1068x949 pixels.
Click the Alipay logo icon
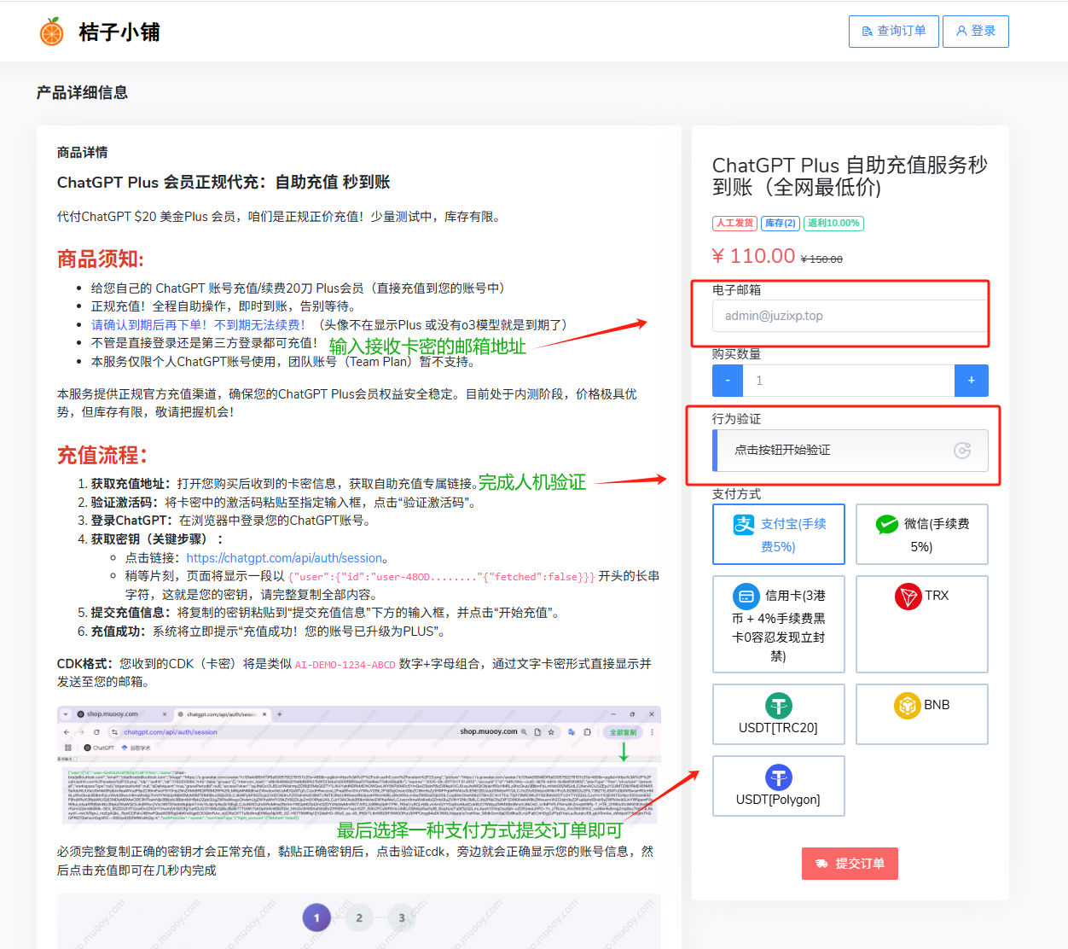pos(744,524)
